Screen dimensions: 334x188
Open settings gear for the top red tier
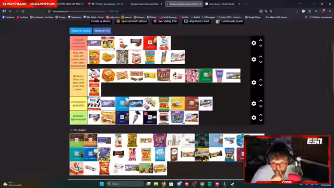[254, 43]
